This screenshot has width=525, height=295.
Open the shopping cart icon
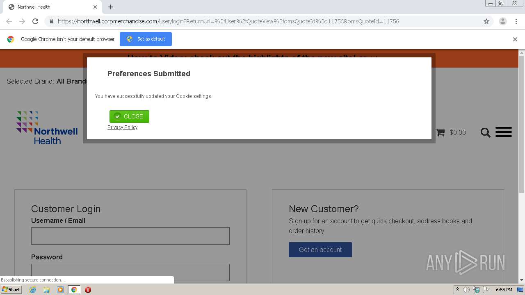click(440, 132)
